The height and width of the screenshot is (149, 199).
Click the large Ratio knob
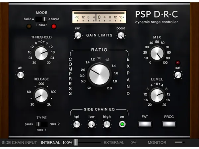point(99,74)
